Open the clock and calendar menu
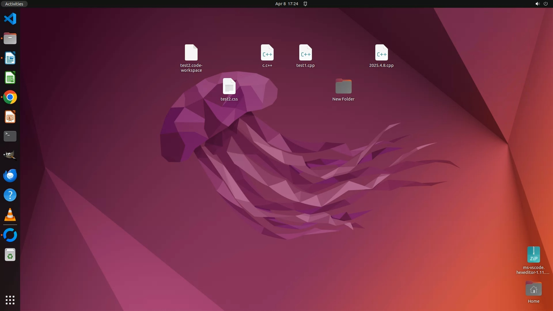Screen dimensions: 553x311 pos(286,4)
